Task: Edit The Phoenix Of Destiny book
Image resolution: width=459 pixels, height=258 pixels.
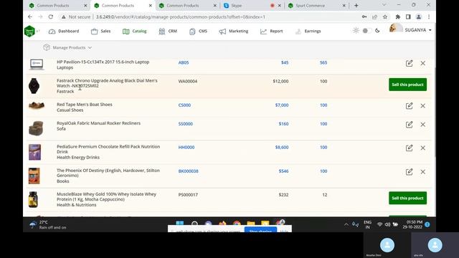Action: 409,172
